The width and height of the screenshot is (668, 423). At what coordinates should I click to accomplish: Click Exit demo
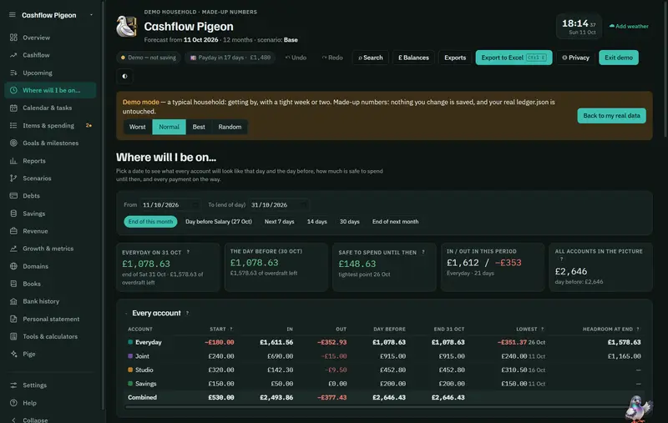point(619,58)
